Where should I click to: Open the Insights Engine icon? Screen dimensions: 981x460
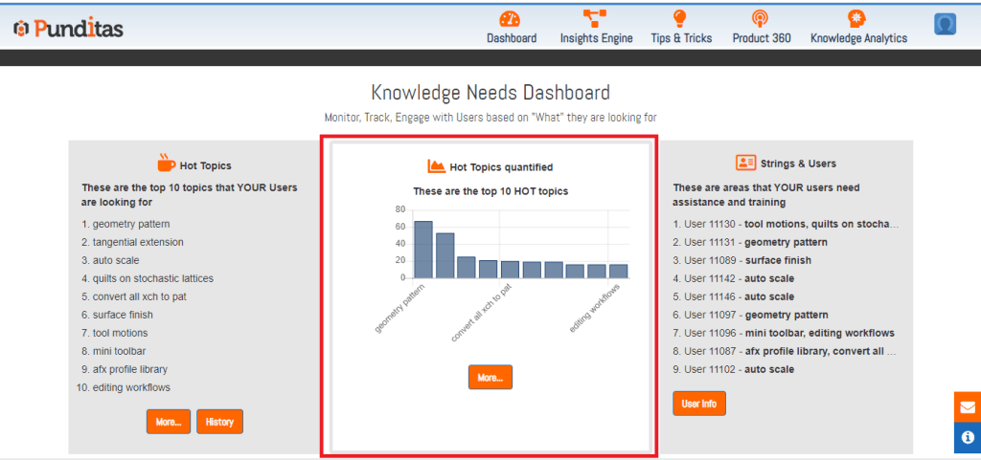click(596, 19)
